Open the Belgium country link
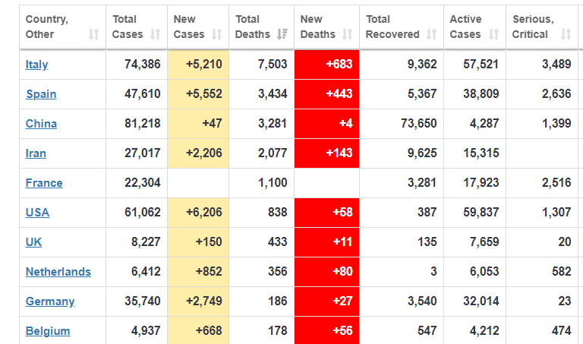The width and height of the screenshot is (583, 344). tap(48, 331)
